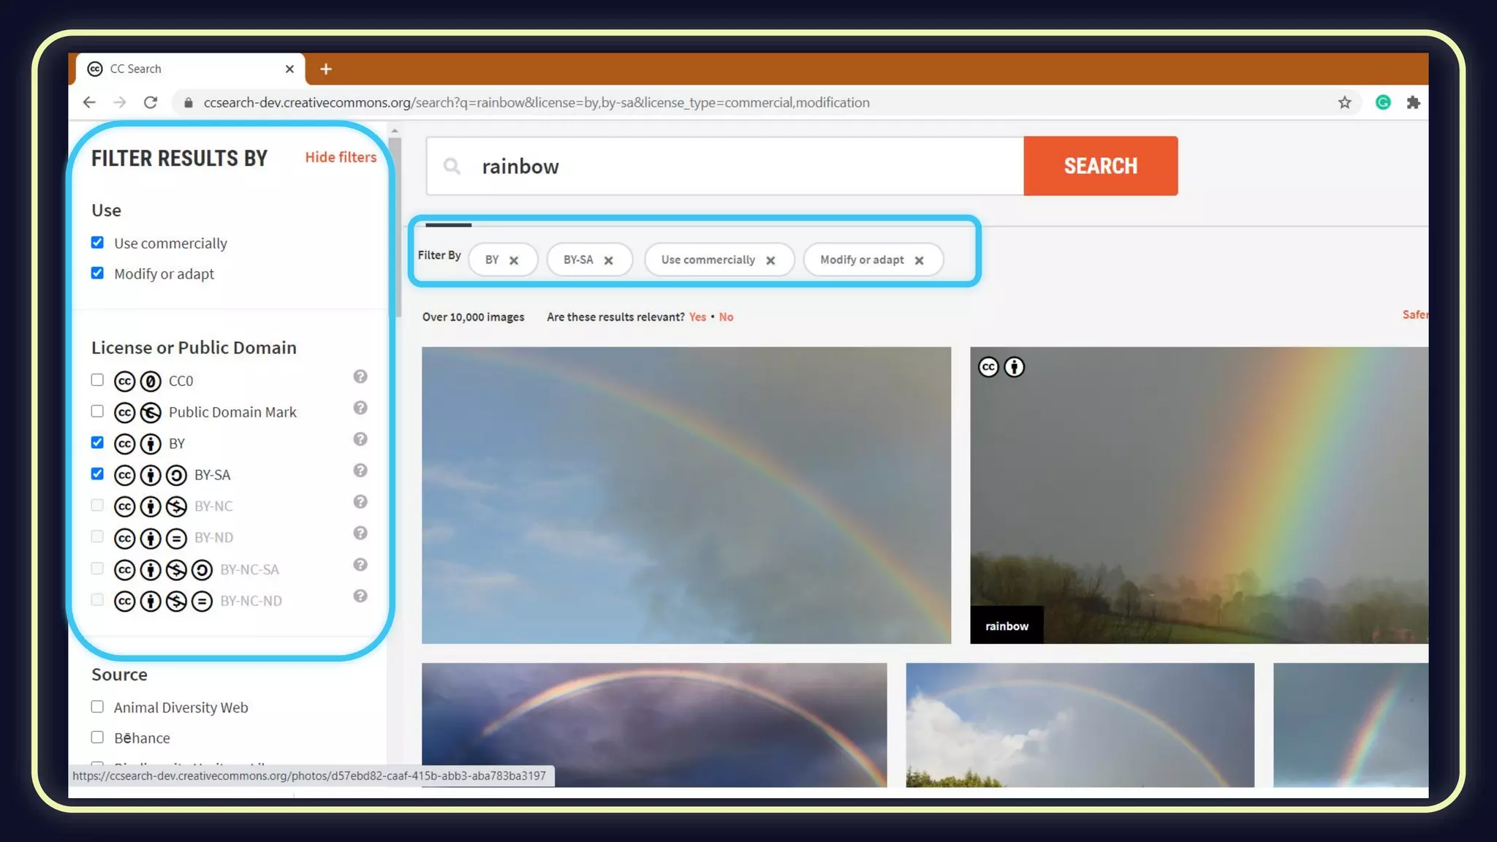
Task: Remove the BY filter chip
Action: coord(514,261)
